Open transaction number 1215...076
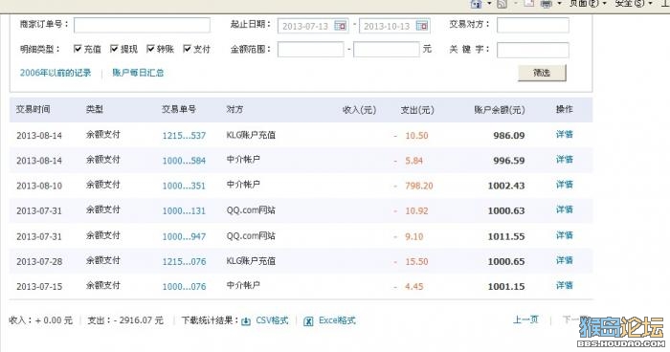This screenshot has height=352, width=670. (x=184, y=261)
